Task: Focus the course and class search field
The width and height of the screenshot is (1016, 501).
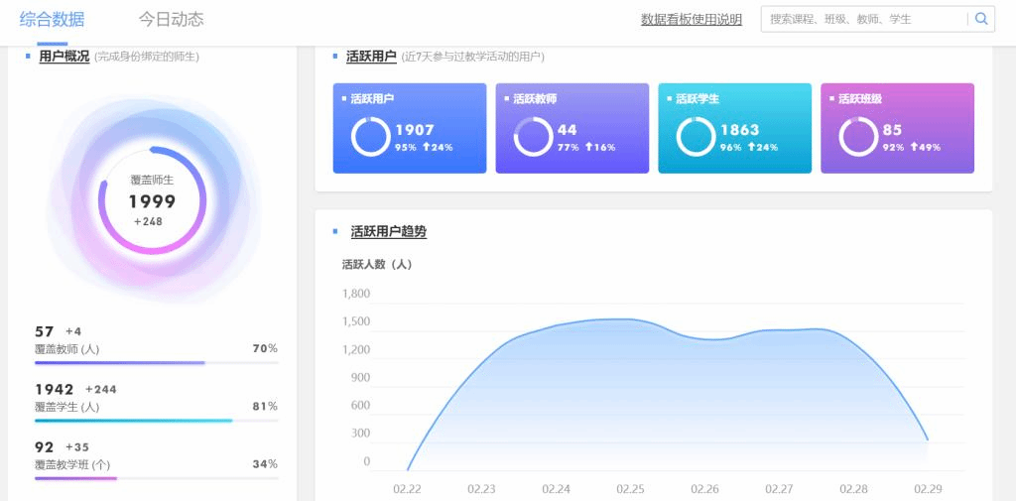Action: point(863,19)
